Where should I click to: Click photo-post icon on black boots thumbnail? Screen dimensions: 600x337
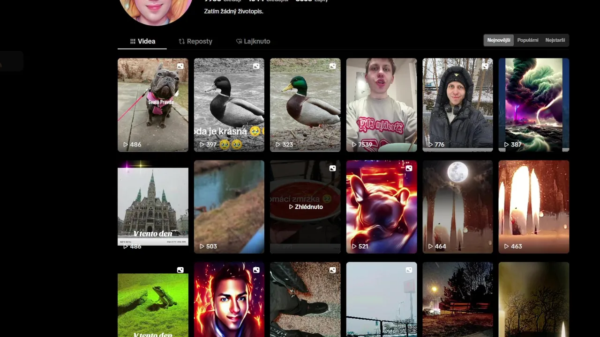[x=332, y=270]
